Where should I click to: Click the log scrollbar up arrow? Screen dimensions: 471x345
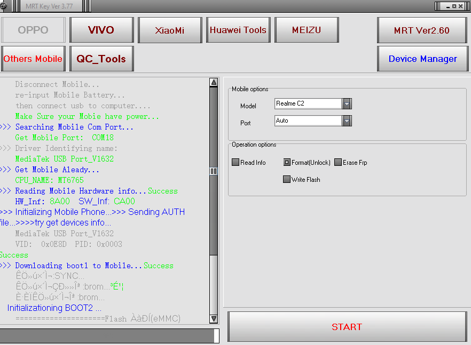[x=214, y=82]
